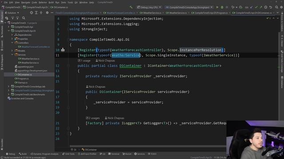Show hidden editor tabs dropdown chevron

[278, 13]
